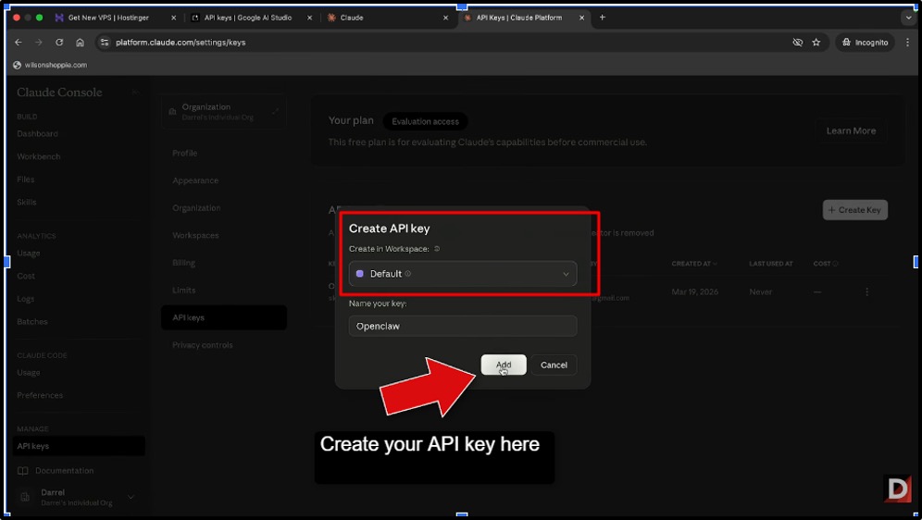Open the Default workspace dropdown

(x=462, y=274)
